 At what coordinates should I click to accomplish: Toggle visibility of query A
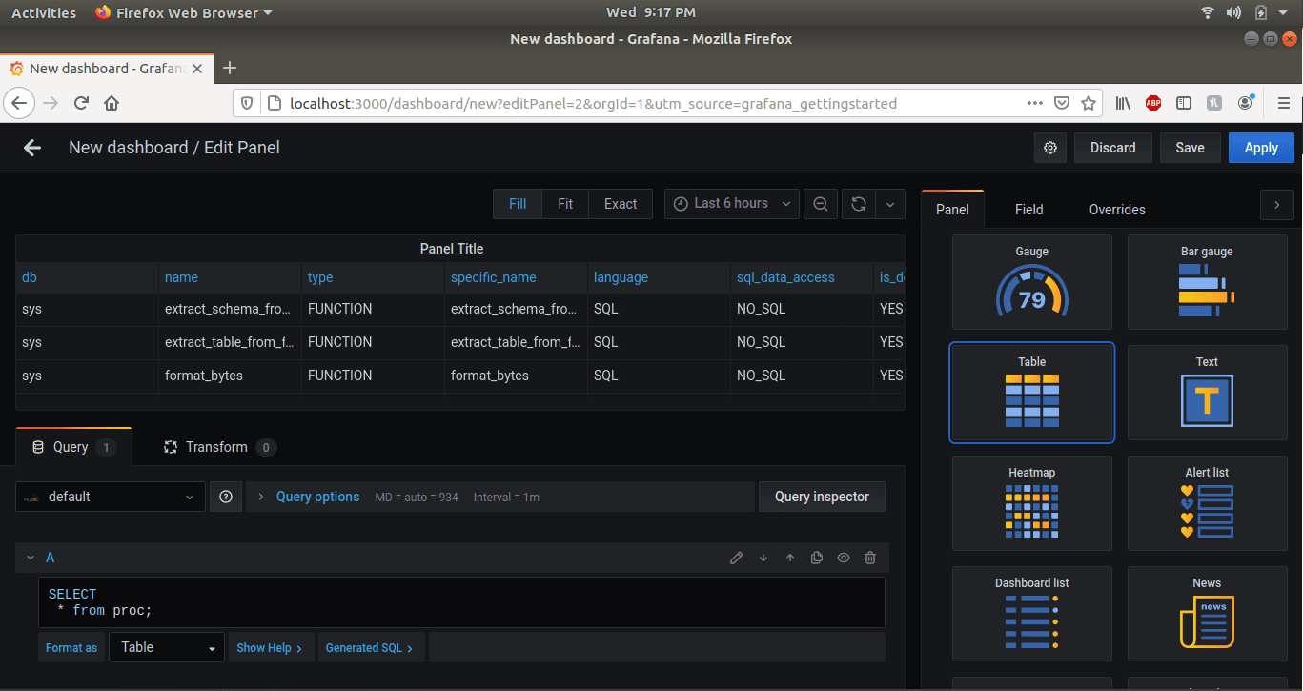[x=844, y=558]
